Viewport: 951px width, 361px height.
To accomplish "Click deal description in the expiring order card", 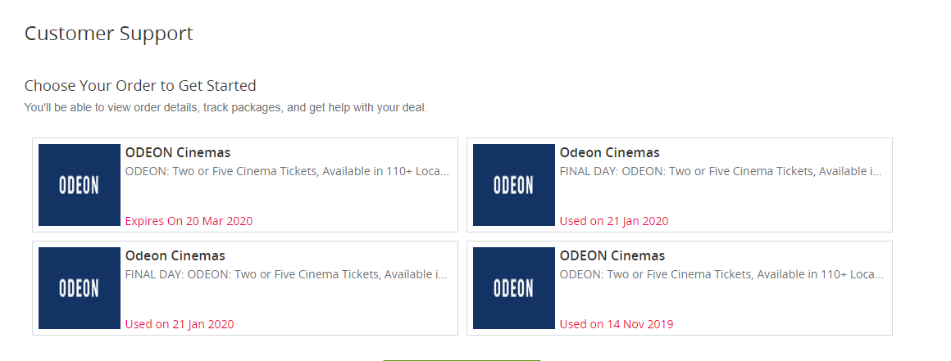I will click(288, 171).
